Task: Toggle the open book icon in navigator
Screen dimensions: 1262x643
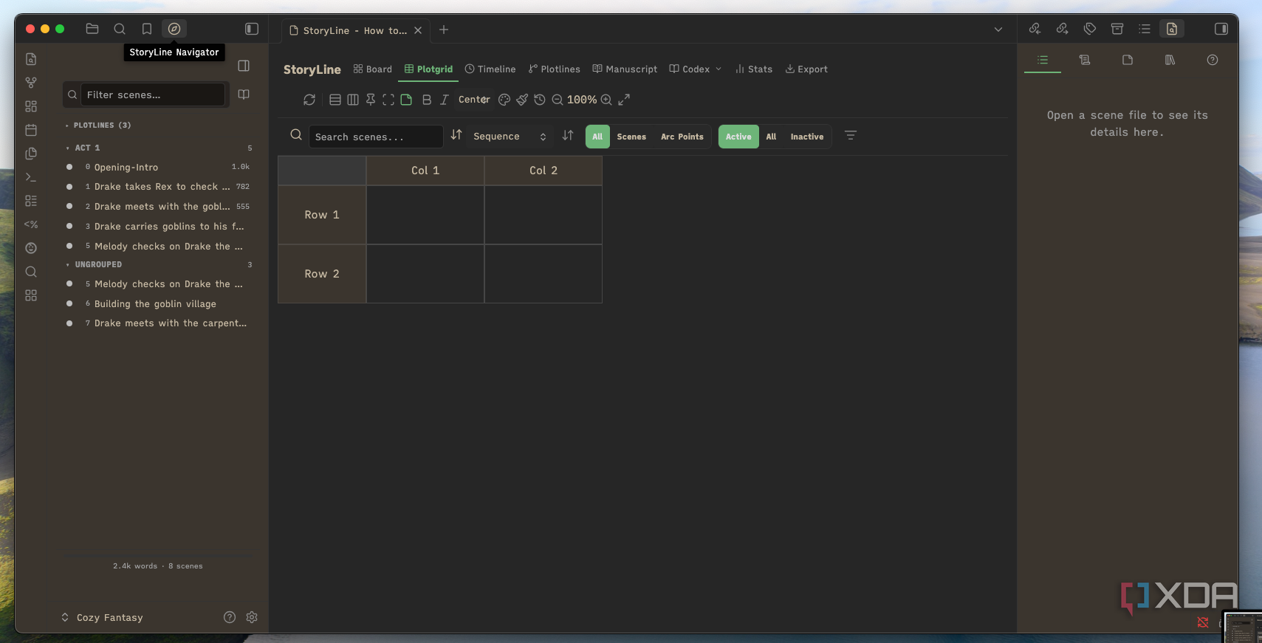Action: coord(244,94)
